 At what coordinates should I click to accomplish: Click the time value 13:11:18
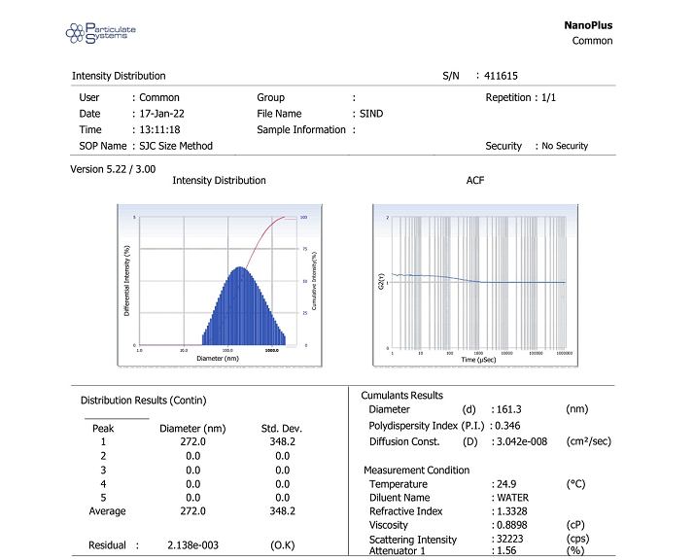pyautogui.click(x=159, y=129)
